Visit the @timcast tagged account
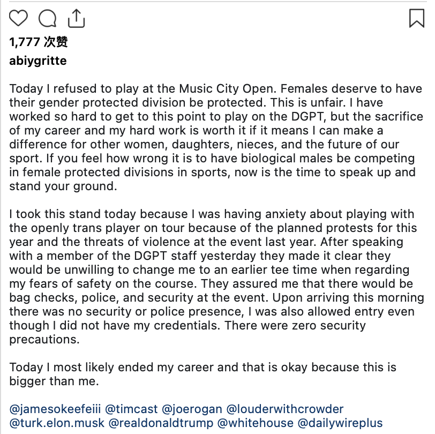The height and width of the screenshot is (434, 435). tap(131, 409)
